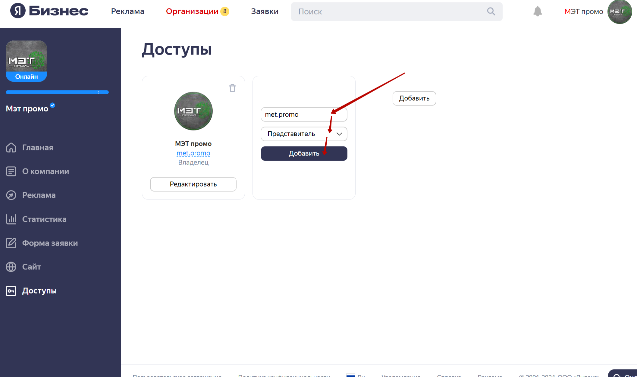The image size is (637, 377).
Task: Open Реклама in the sidebar
Action: (39, 195)
